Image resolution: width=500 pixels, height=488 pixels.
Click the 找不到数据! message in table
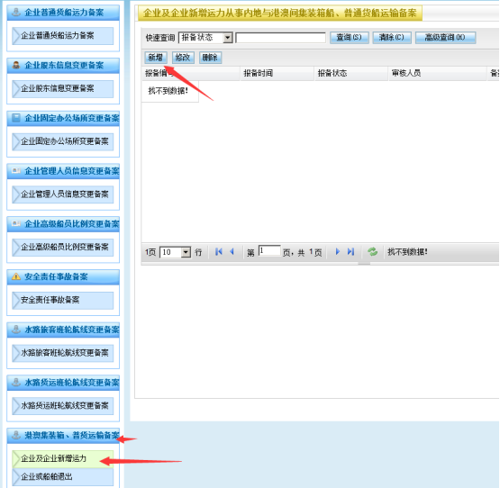pos(168,91)
